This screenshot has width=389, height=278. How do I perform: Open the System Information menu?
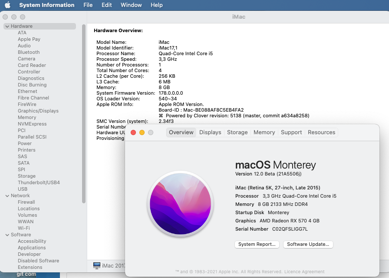click(x=46, y=5)
